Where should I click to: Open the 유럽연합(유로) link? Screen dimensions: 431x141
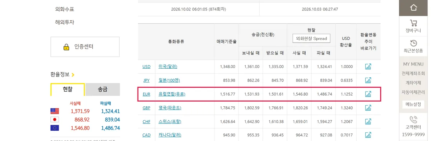tap(172, 94)
